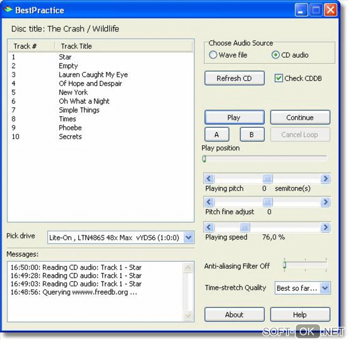The image size is (348, 340).
Task: Open the Time-stretch Quality dropdown
Action: [x=325, y=288]
